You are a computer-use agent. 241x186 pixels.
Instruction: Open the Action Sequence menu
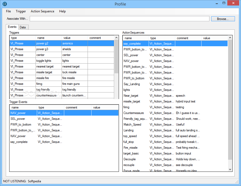pos(42,11)
